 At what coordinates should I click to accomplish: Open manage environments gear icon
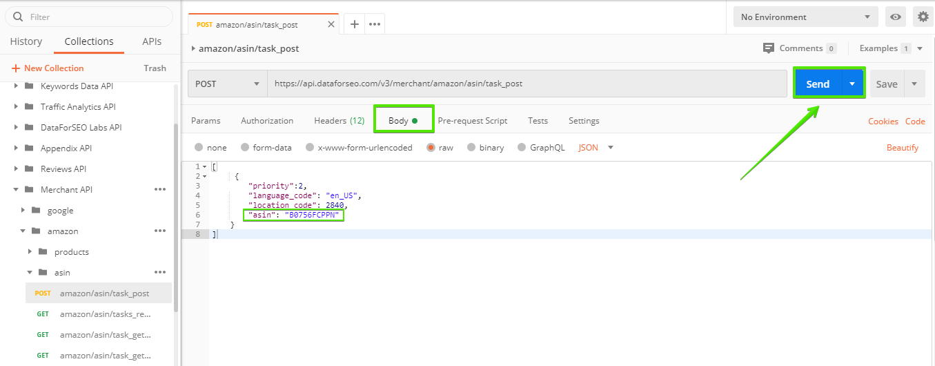923,17
